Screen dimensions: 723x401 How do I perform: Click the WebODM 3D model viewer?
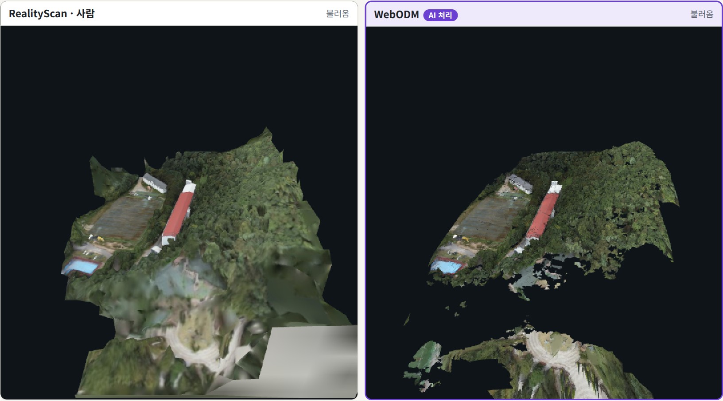click(x=544, y=213)
